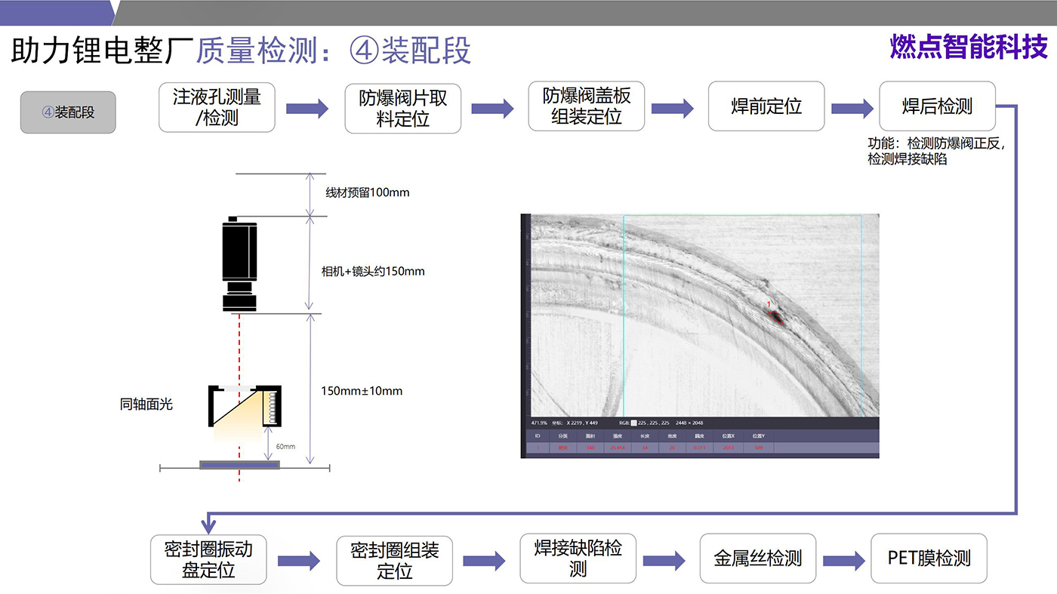
Task: Click the 燃点智能科技 company logo text
Action: 969,47
